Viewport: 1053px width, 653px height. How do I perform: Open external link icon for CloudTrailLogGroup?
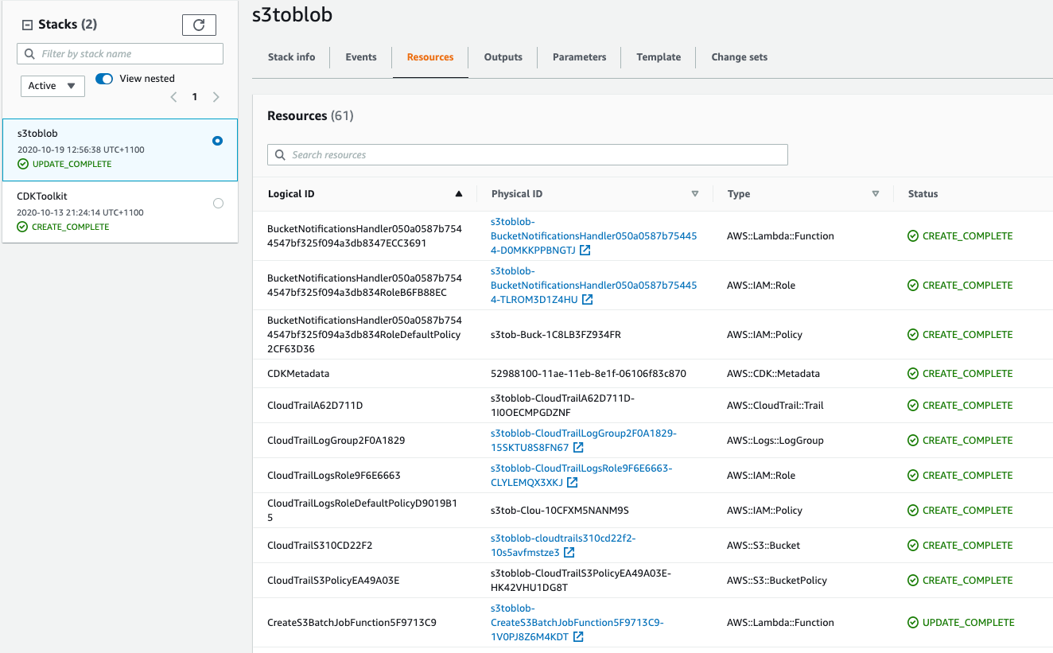click(579, 448)
